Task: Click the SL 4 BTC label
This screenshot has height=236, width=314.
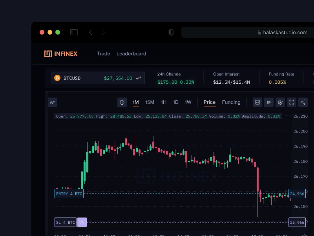Action: 65,222
